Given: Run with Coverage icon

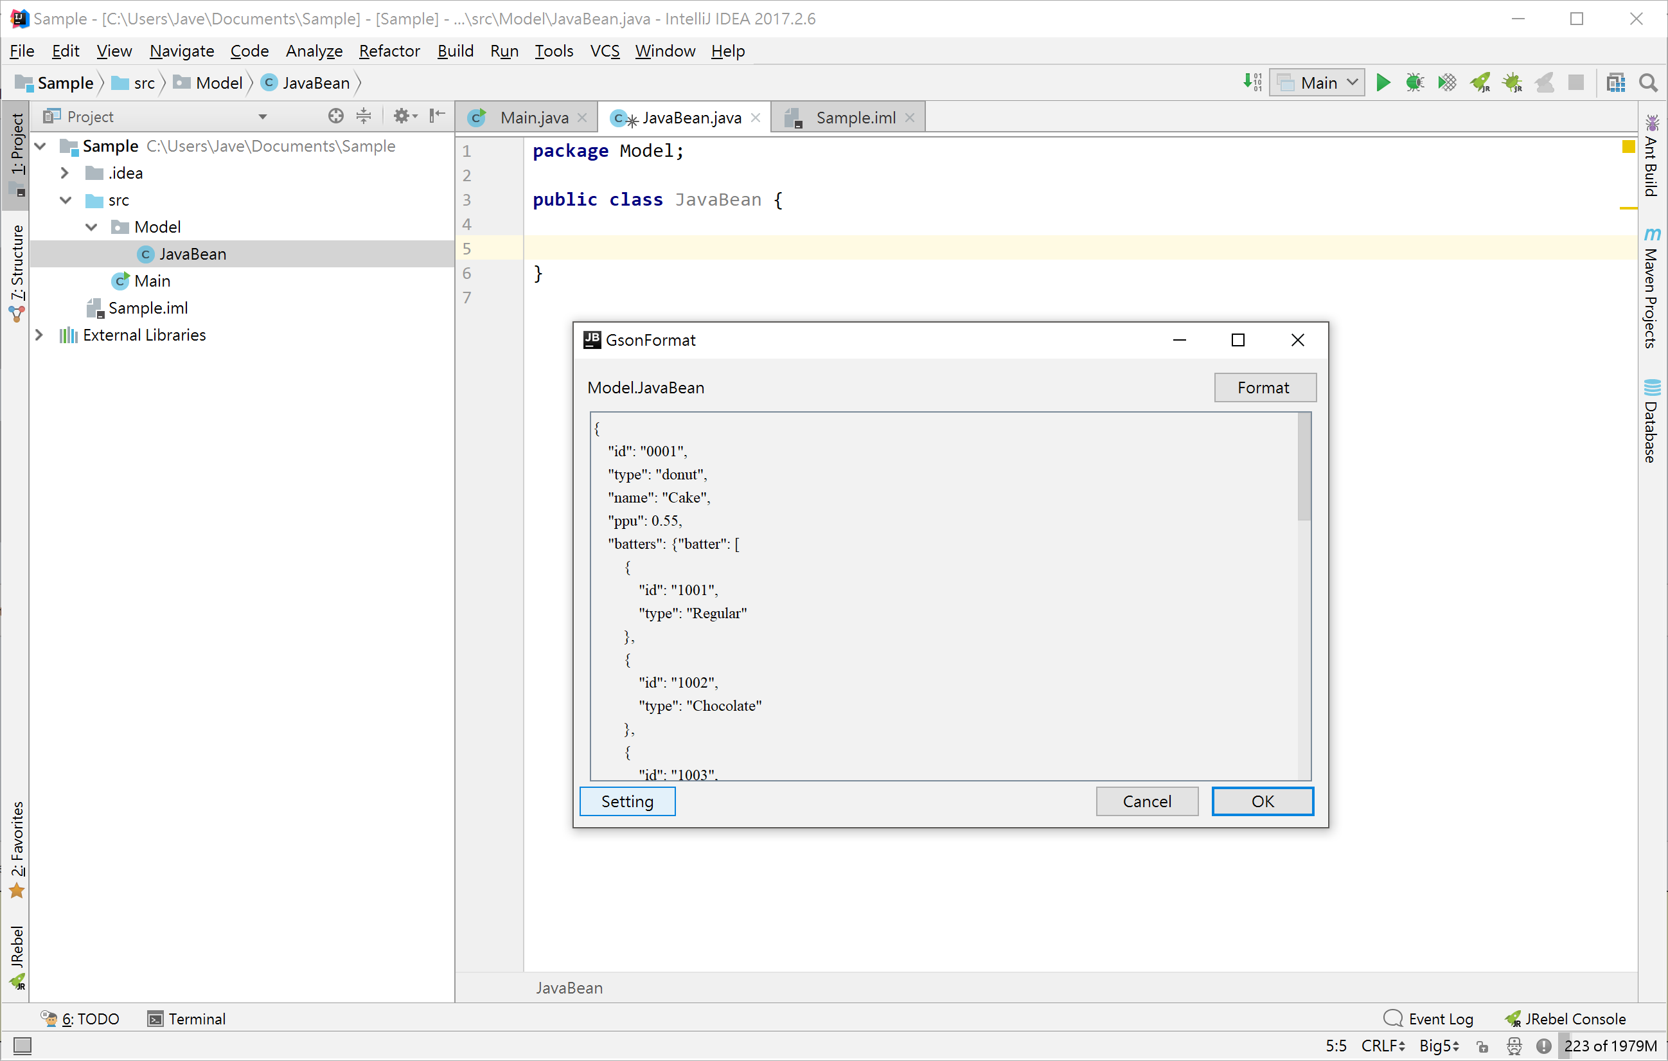Looking at the screenshot, I should tap(1447, 83).
